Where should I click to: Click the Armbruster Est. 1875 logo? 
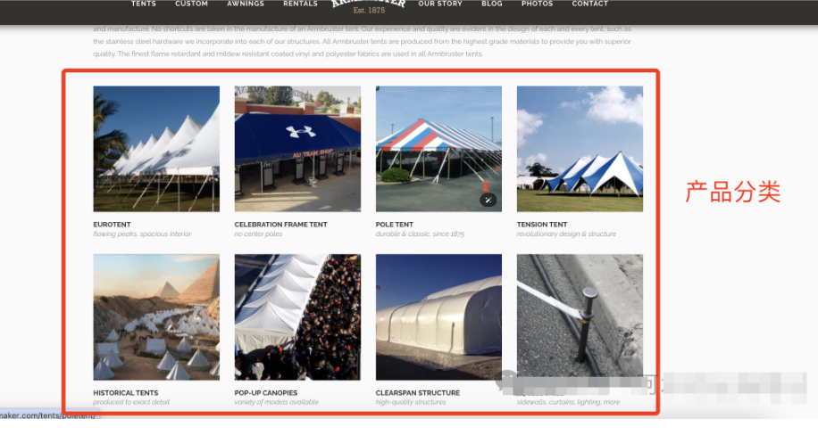pos(369,6)
